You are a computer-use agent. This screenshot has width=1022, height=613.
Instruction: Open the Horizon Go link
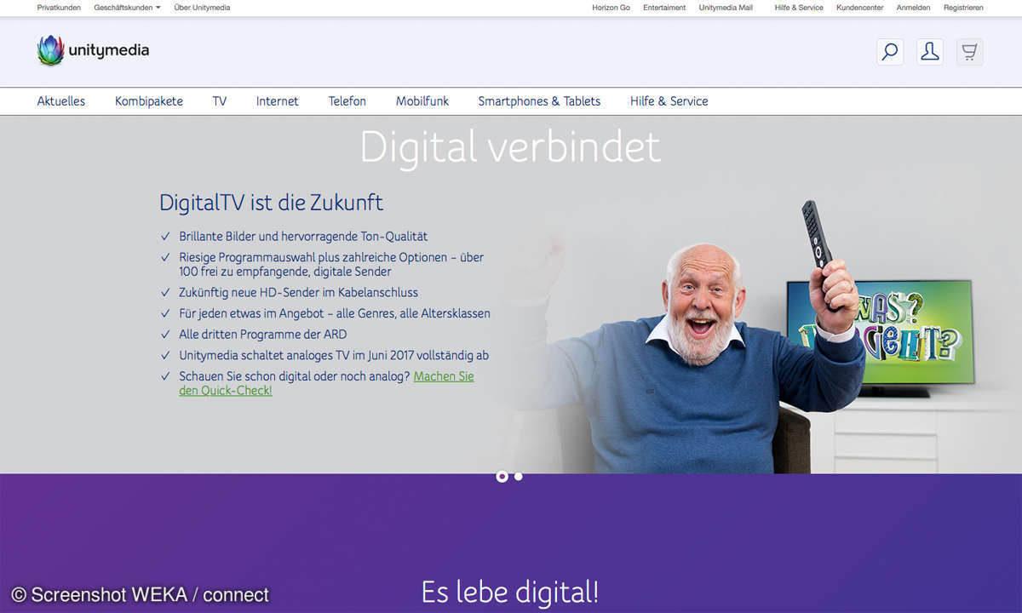pos(611,8)
